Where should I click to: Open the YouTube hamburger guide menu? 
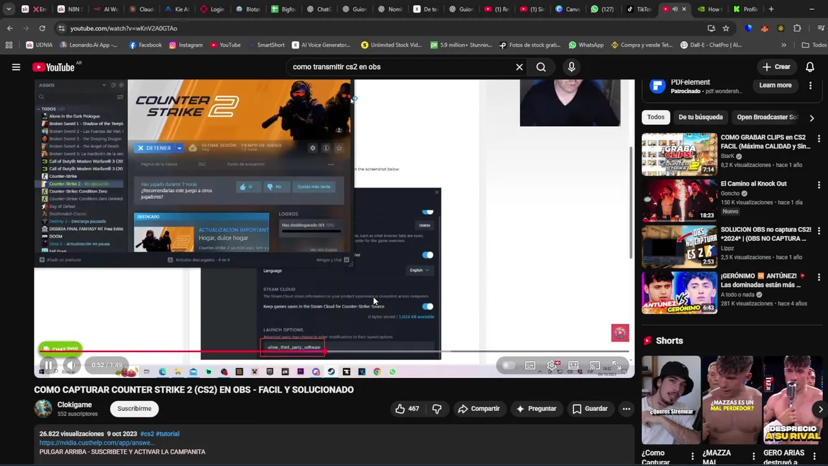[16, 67]
